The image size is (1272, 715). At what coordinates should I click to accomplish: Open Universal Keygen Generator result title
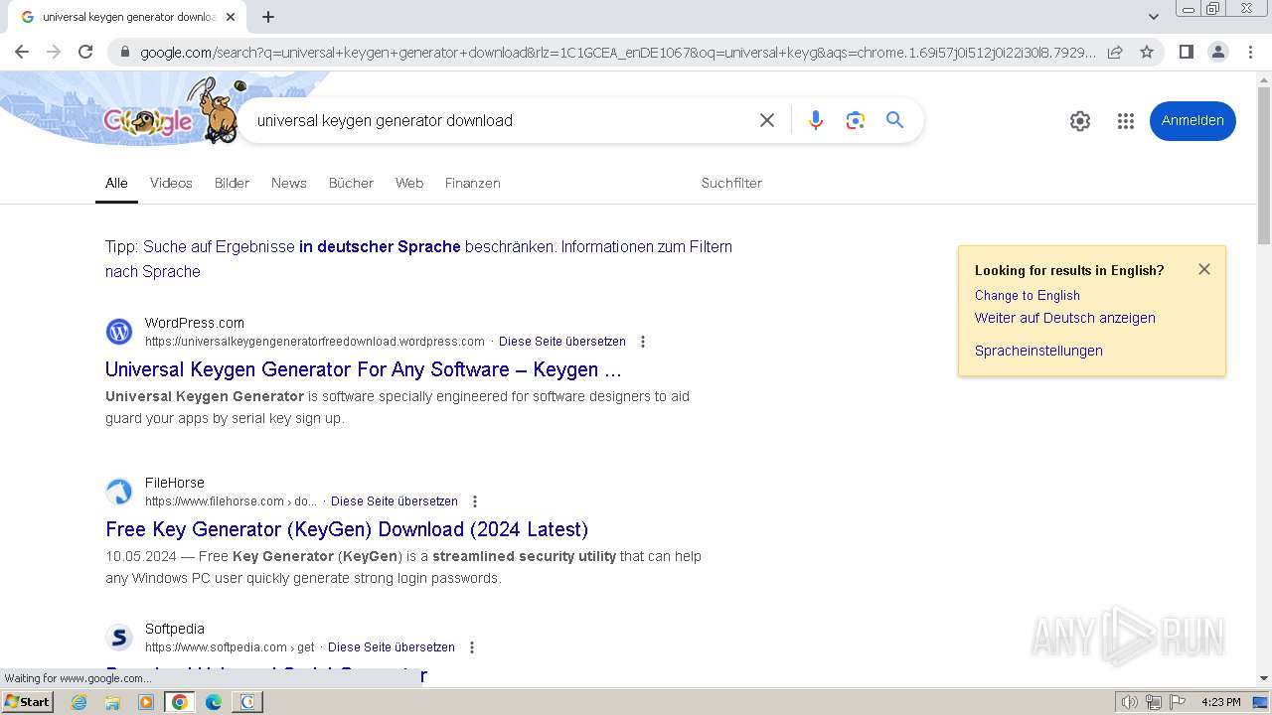364,369
